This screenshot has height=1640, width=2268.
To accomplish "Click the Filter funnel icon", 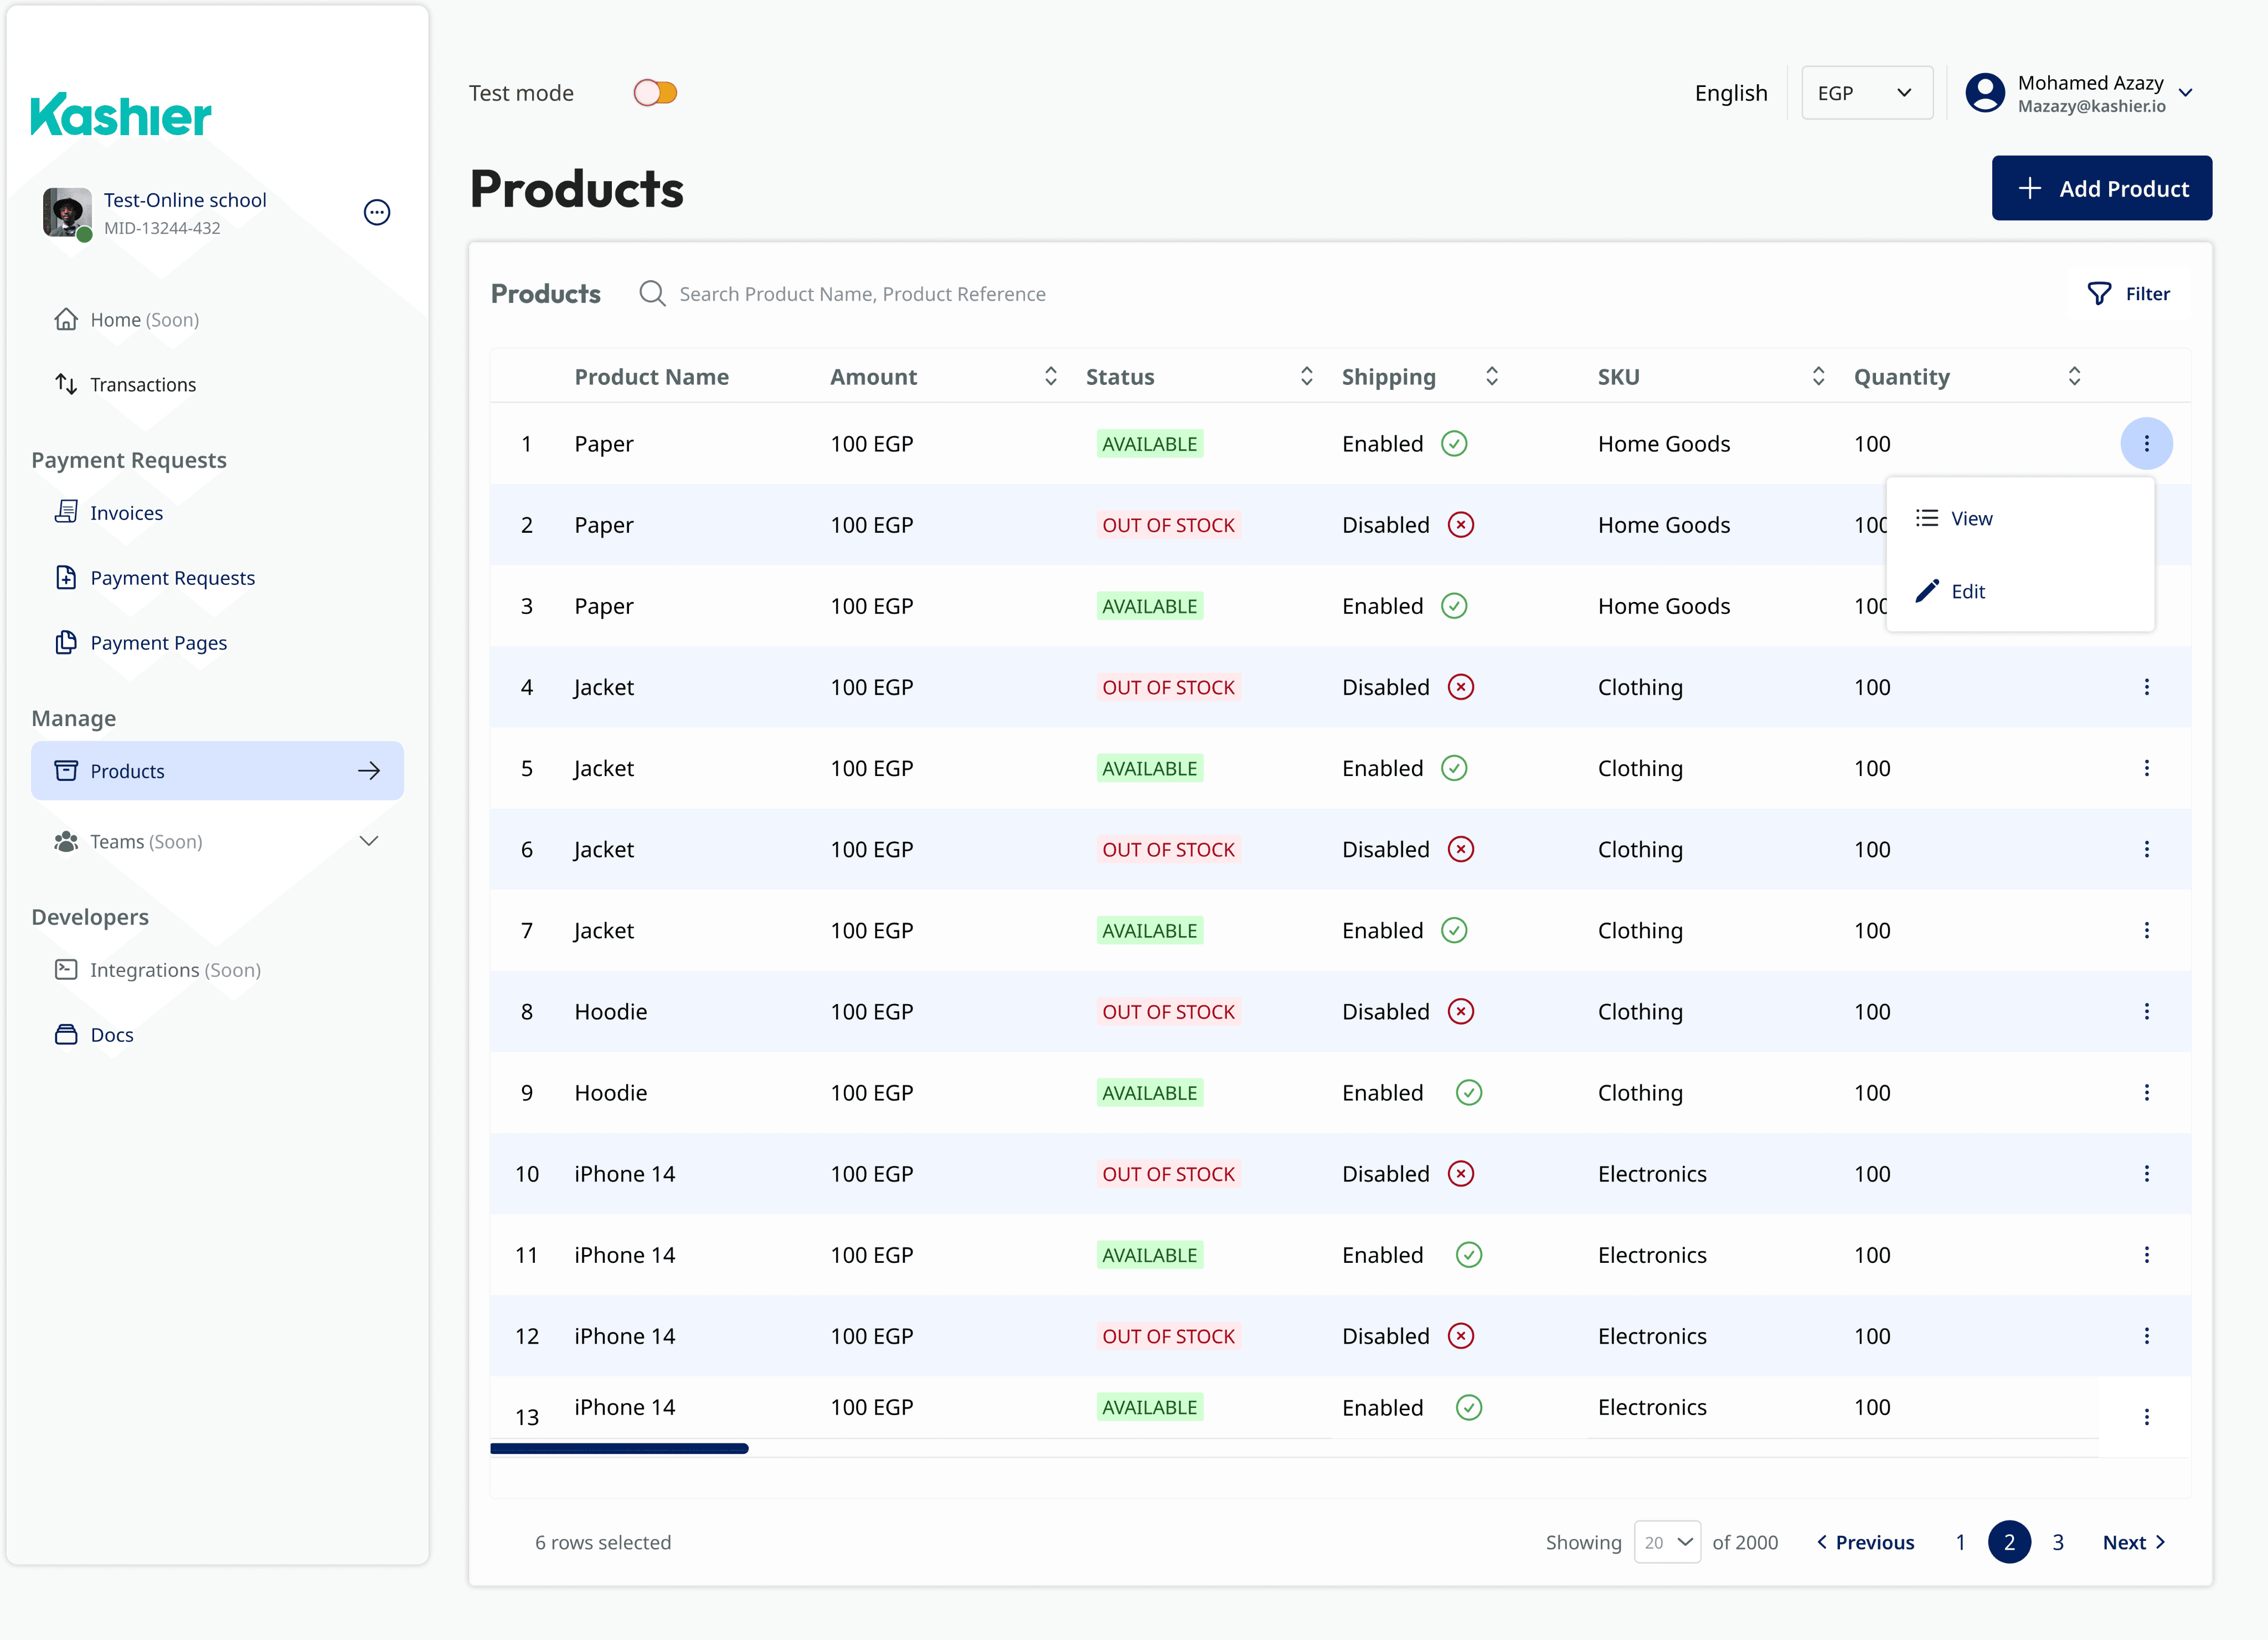I will 2099,293.
